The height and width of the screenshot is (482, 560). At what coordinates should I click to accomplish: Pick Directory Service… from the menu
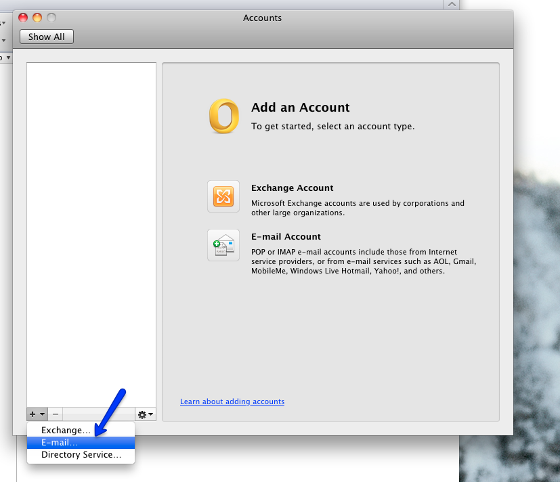click(81, 454)
